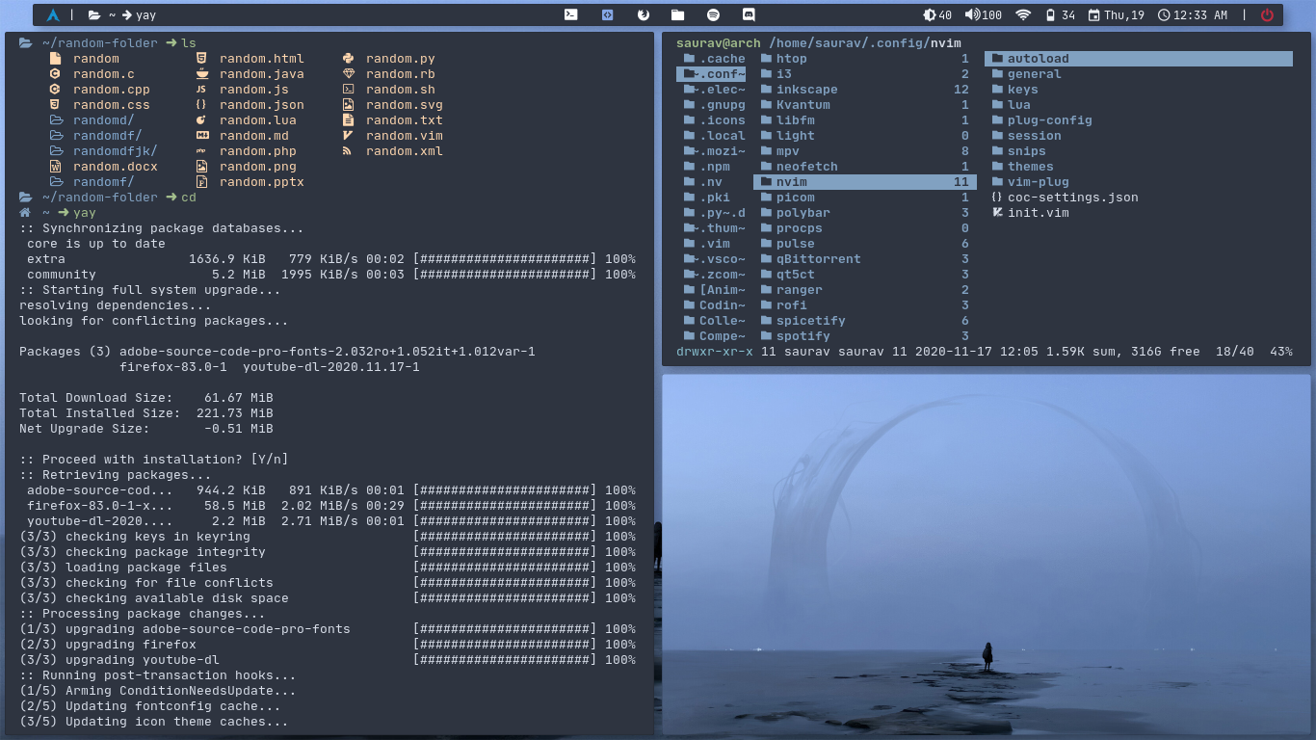
Task: Click the wallpaper figure standing on the shore
Action: pyautogui.click(x=987, y=656)
